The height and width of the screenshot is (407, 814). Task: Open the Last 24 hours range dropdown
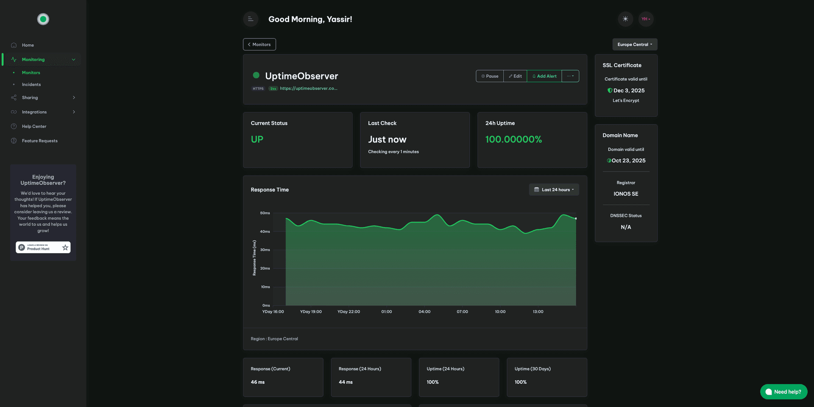coord(554,190)
